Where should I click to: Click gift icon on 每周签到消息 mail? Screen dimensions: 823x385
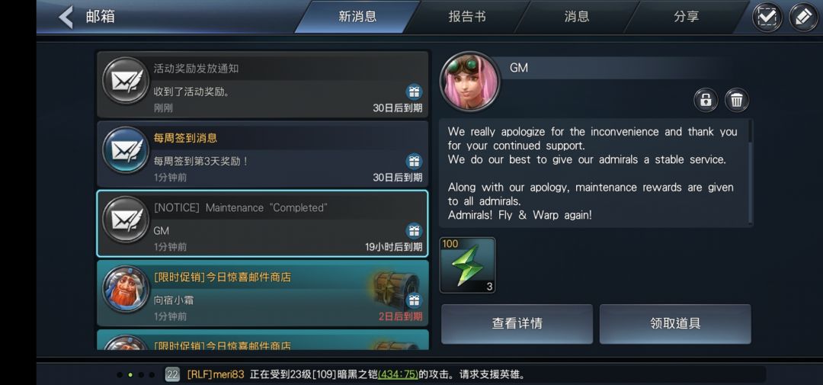(x=414, y=162)
